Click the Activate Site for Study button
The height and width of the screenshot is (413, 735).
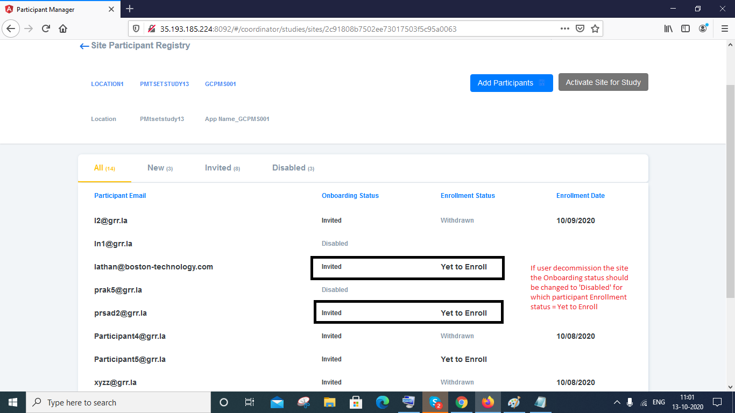[603, 82]
